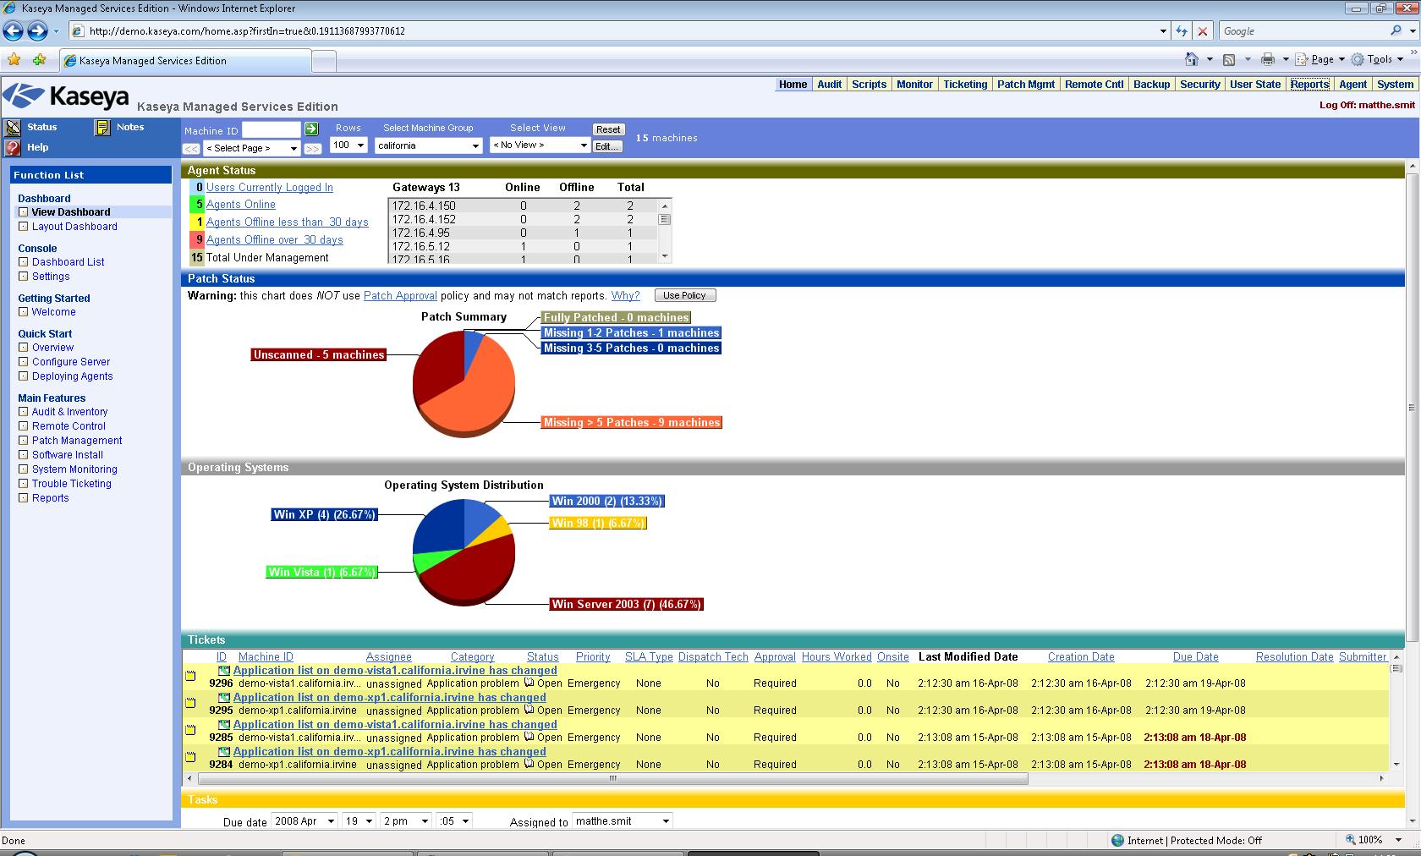The height and width of the screenshot is (856, 1421).
Task: Open the Audit tab
Action: tap(829, 85)
